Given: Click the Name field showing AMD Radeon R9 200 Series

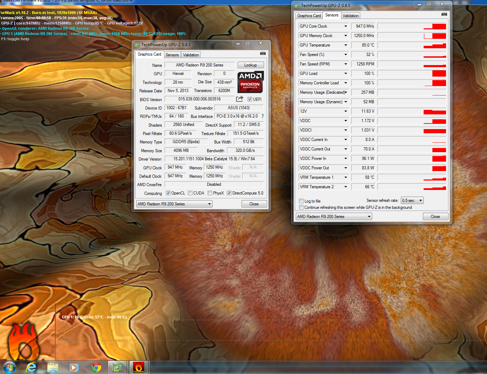Looking at the screenshot, I should pos(200,65).
